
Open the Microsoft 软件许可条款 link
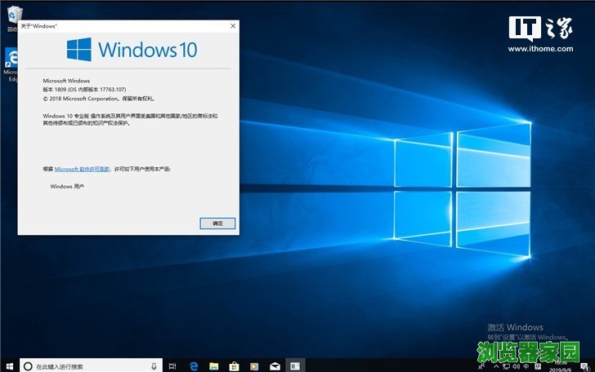pyautogui.click(x=83, y=169)
